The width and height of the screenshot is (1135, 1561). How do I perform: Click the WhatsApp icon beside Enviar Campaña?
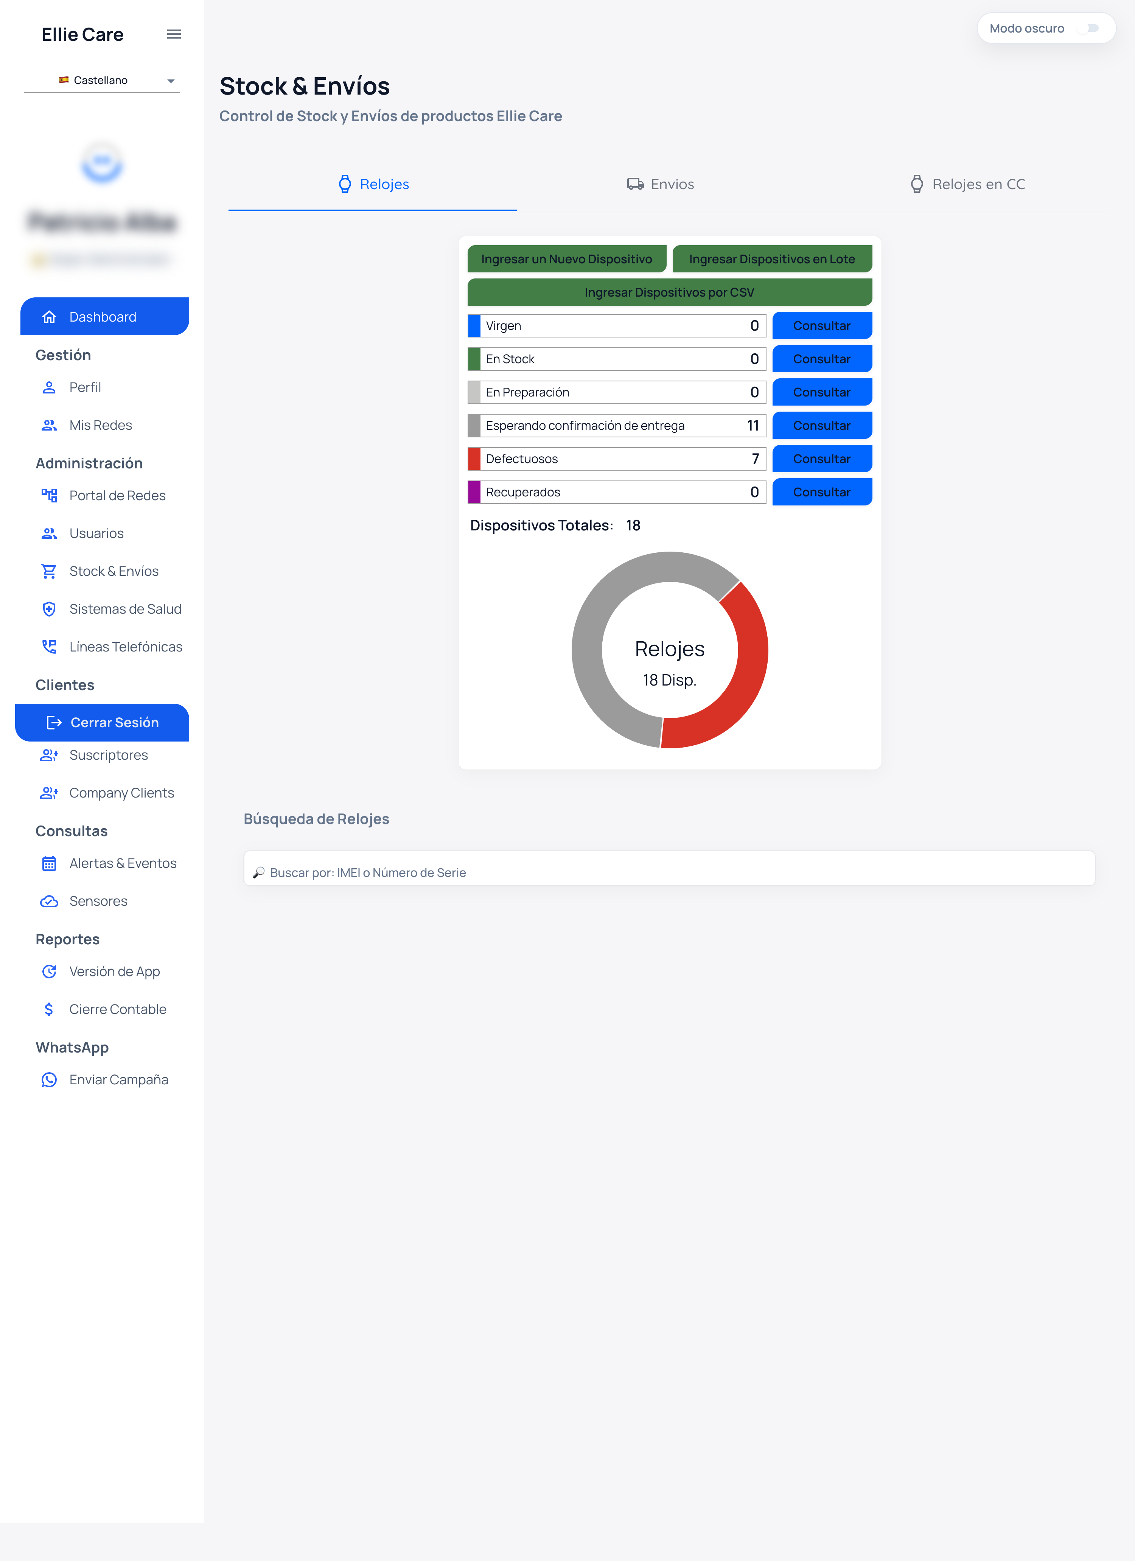tap(49, 1079)
